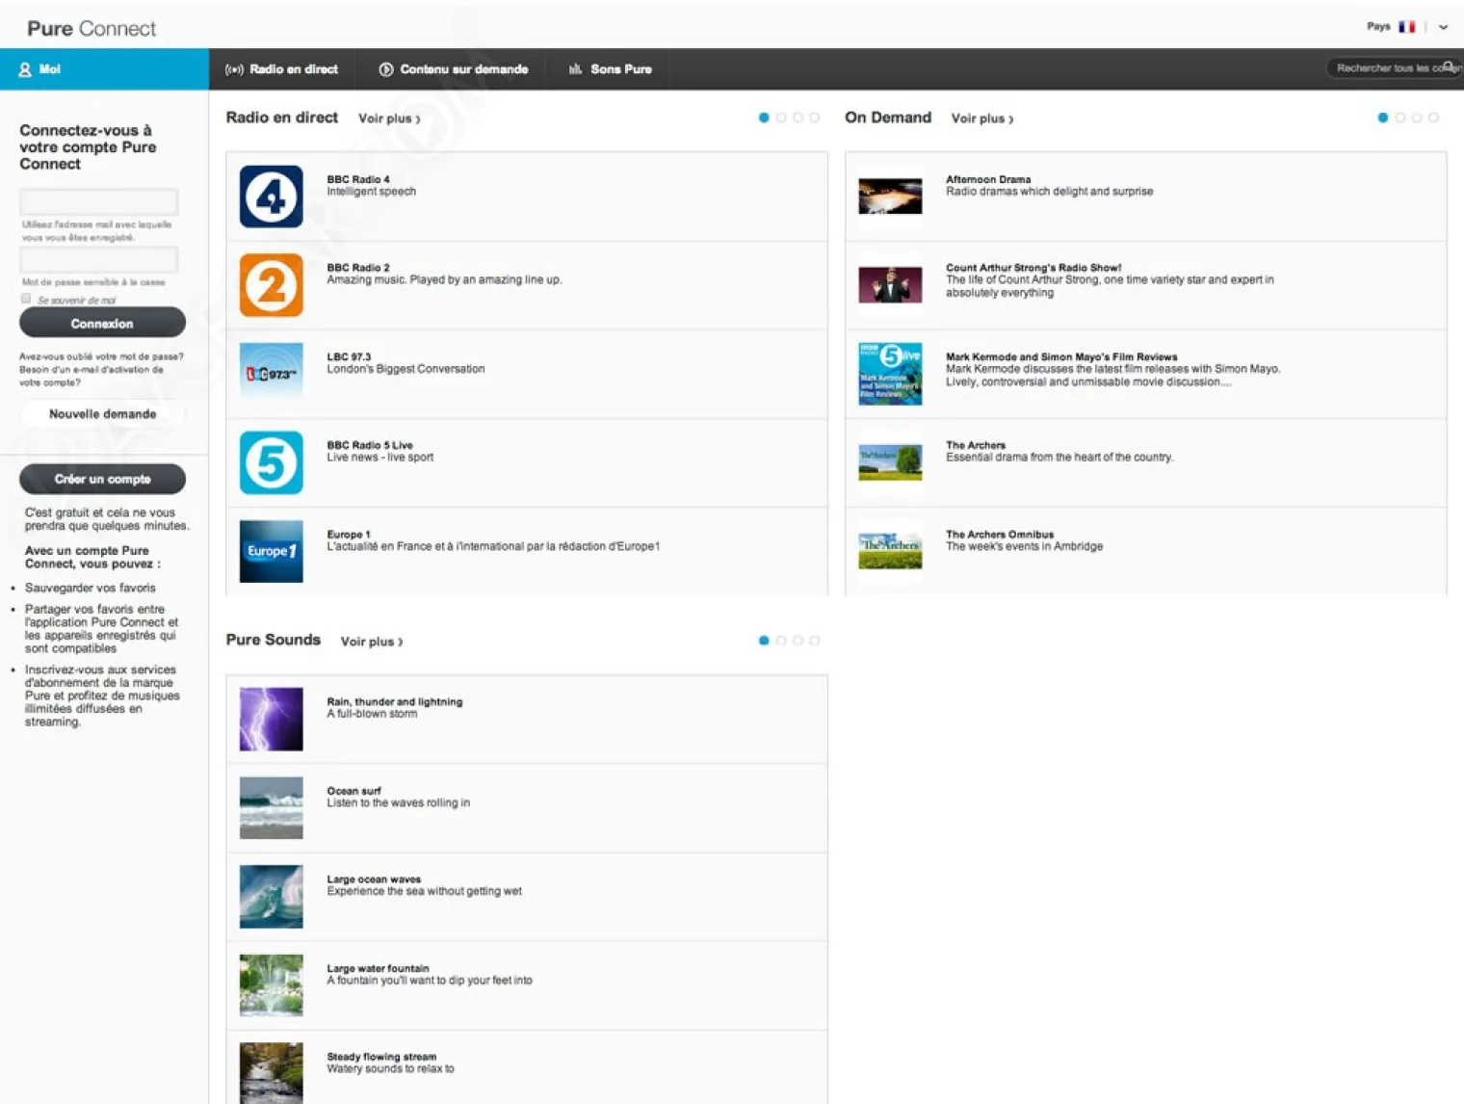Image resolution: width=1464 pixels, height=1104 pixels.
Task: Open the Large water fountain thumbnail
Action: [271, 985]
